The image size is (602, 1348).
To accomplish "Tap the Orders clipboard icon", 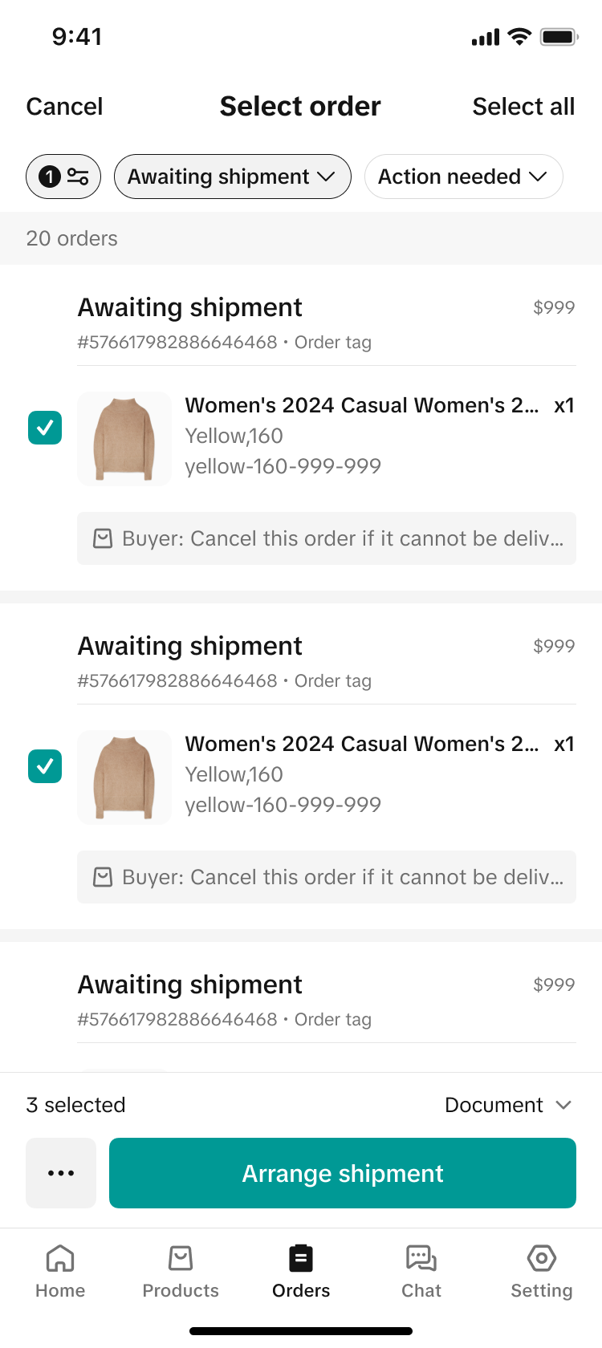I will [x=301, y=1258].
